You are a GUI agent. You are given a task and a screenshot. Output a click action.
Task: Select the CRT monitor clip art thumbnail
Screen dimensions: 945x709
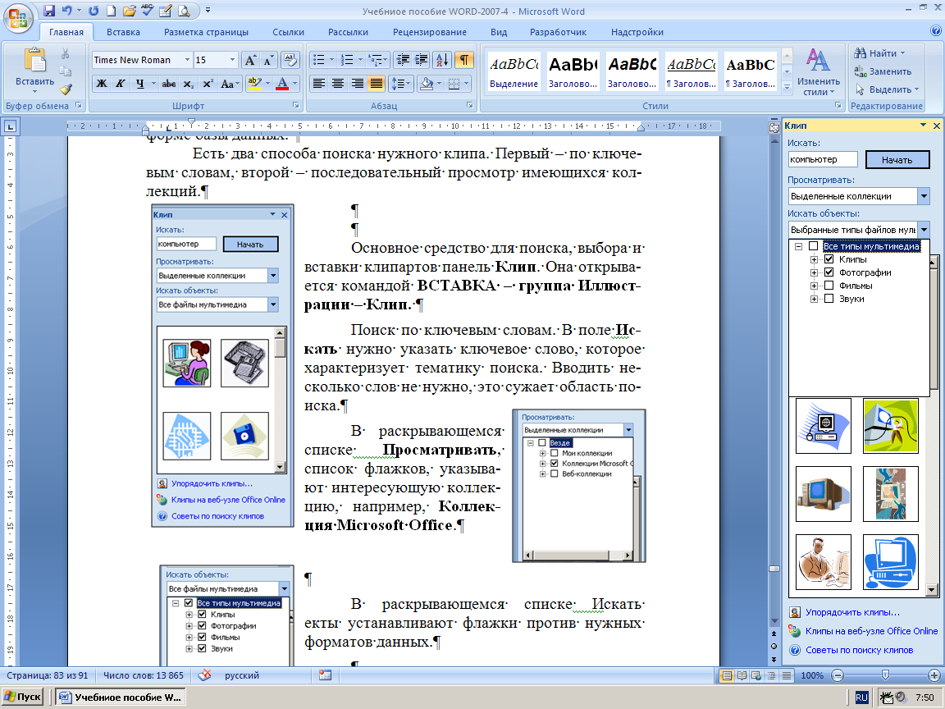tap(824, 494)
